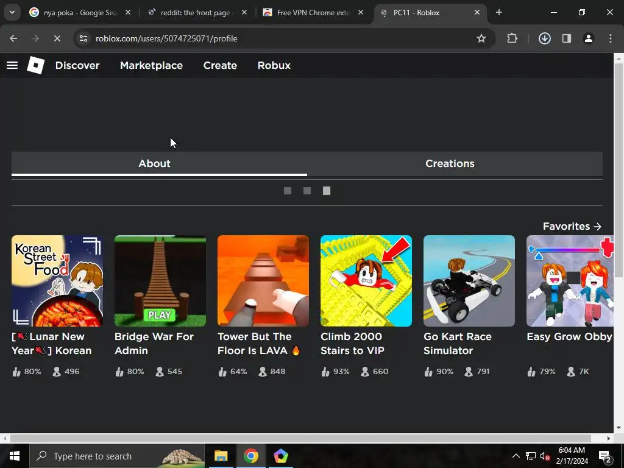Switch to the About tab
The height and width of the screenshot is (468, 624).
tap(159, 163)
